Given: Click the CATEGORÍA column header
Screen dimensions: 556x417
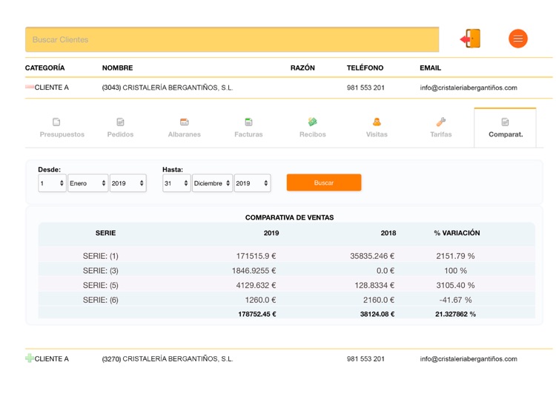Looking at the screenshot, I should click(x=45, y=68).
